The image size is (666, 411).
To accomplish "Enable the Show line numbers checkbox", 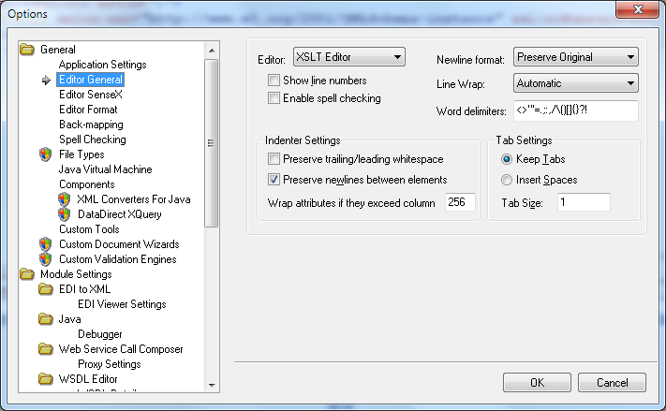I will [x=274, y=81].
